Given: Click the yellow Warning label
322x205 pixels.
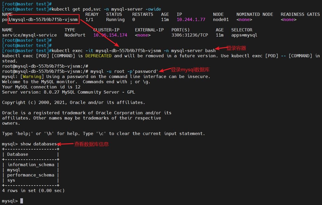Looking at the screenshot, I should click(x=32, y=76).
